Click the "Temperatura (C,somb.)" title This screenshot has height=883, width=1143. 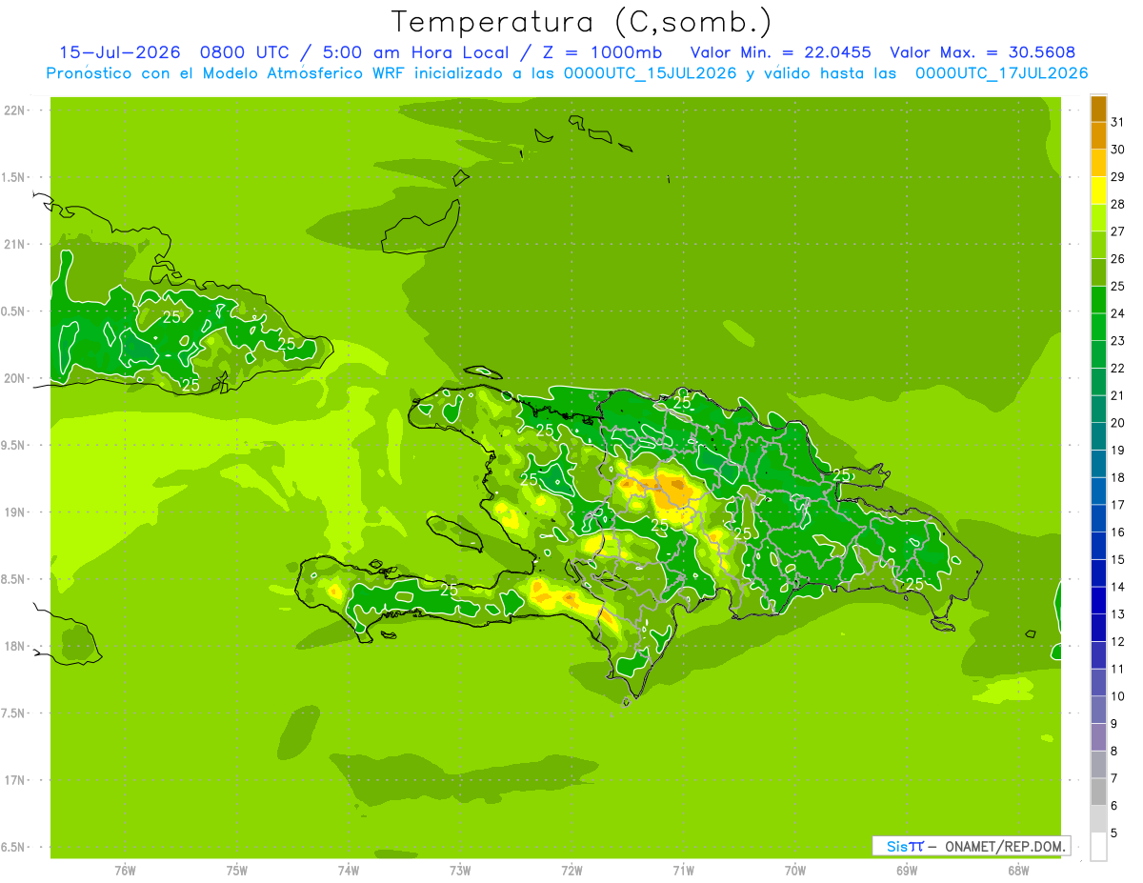click(x=583, y=21)
